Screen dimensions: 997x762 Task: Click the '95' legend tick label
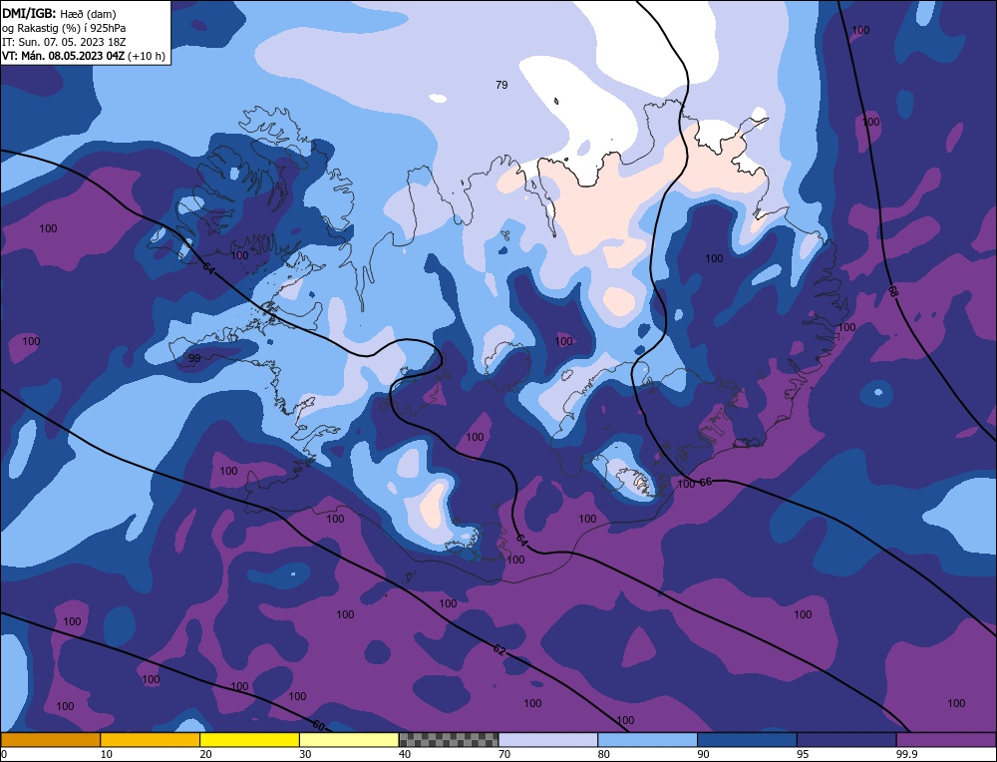pyautogui.click(x=803, y=754)
